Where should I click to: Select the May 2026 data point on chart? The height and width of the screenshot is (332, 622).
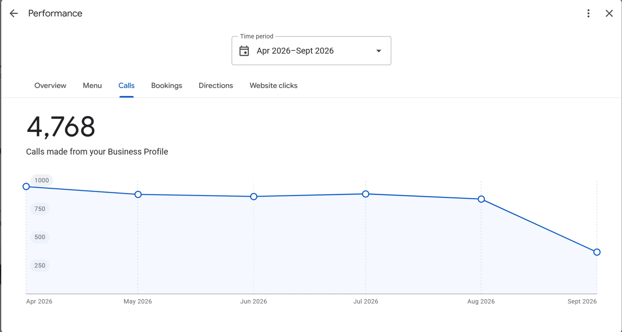tap(138, 194)
